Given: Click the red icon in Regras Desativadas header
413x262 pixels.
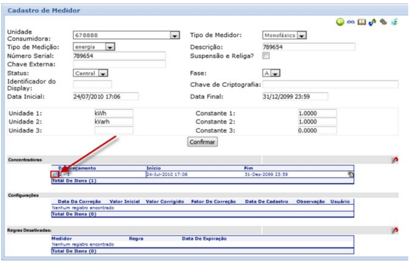Looking at the screenshot, I should coord(394,230).
